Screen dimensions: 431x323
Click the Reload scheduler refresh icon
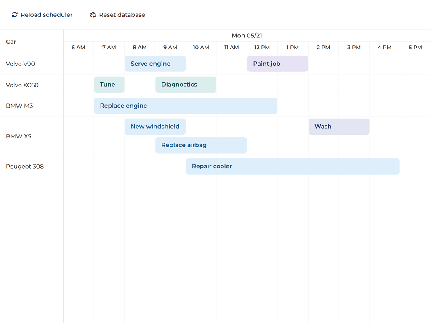[x=14, y=14]
